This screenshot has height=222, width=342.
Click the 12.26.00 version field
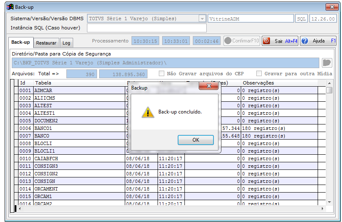tap(323, 19)
